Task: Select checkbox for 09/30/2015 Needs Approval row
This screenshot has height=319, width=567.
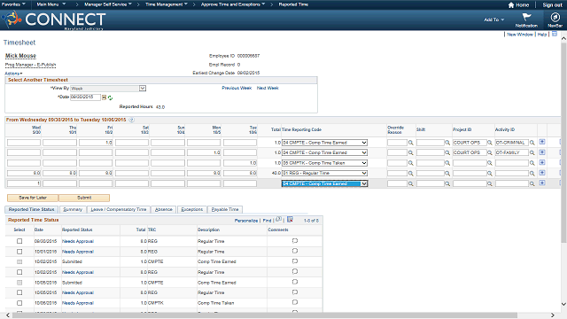Action: (x=19, y=241)
